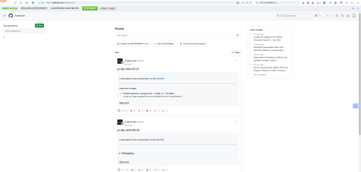
Task: Open the Copilot chat icon in header
Action: (316, 16)
